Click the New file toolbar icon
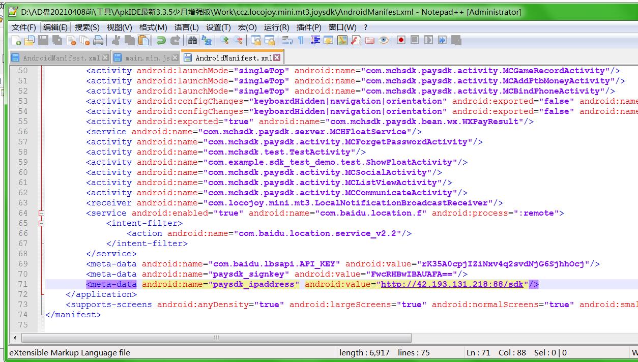 click(17, 41)
